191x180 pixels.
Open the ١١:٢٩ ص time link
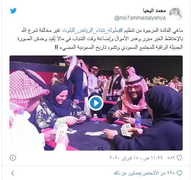(152, 158)
